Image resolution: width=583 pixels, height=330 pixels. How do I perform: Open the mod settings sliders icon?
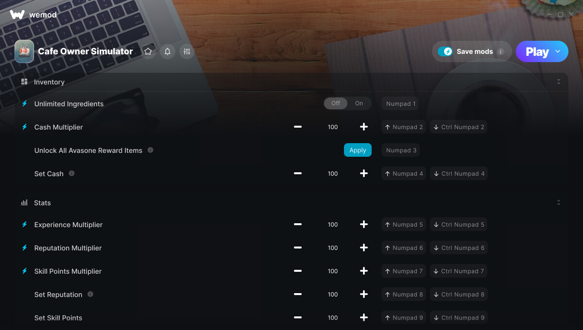point(187,51)
